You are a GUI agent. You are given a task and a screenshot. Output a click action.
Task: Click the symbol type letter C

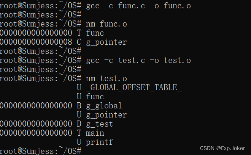pyautogui.click(x=79, y=42)
